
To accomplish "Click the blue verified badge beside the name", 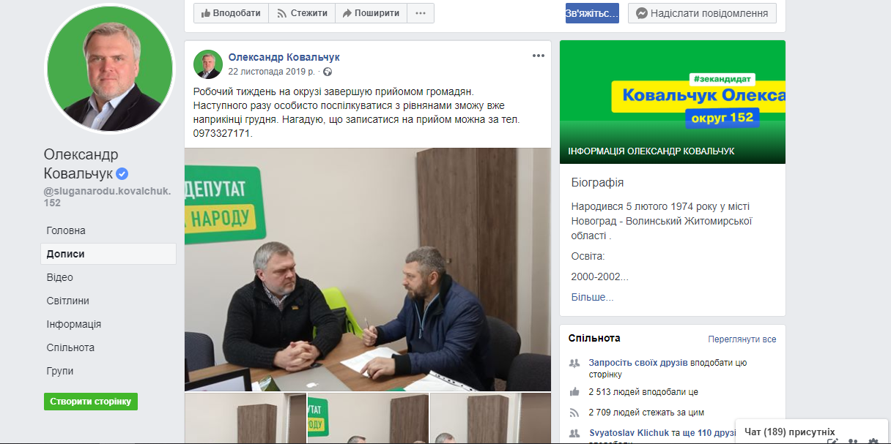I will (x=122, y=174).
